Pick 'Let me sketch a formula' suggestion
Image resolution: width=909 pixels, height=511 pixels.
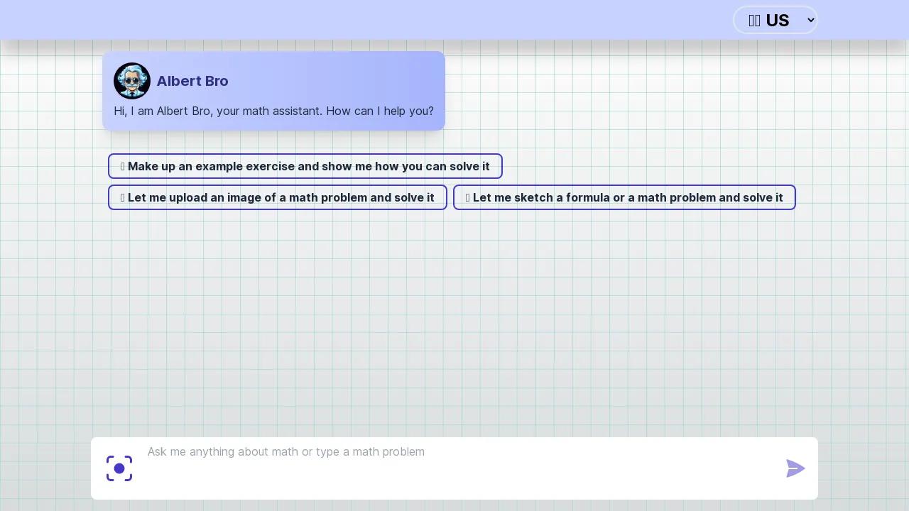624,197
